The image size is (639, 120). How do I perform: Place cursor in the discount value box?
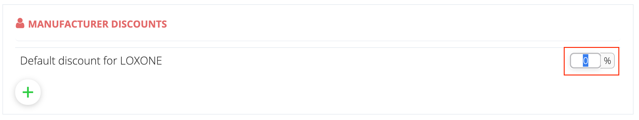pyautogui.click(x=585, y=61)
